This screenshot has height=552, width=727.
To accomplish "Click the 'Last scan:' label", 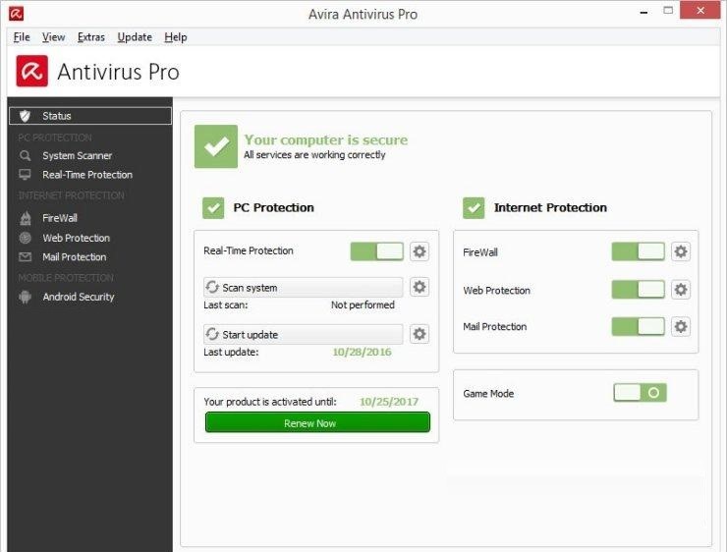I will (225, 304).
